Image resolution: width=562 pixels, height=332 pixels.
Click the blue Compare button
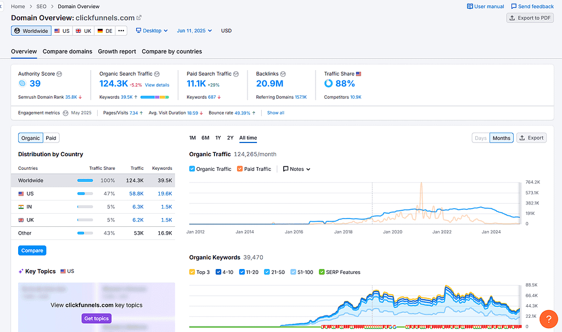point(32,250)
